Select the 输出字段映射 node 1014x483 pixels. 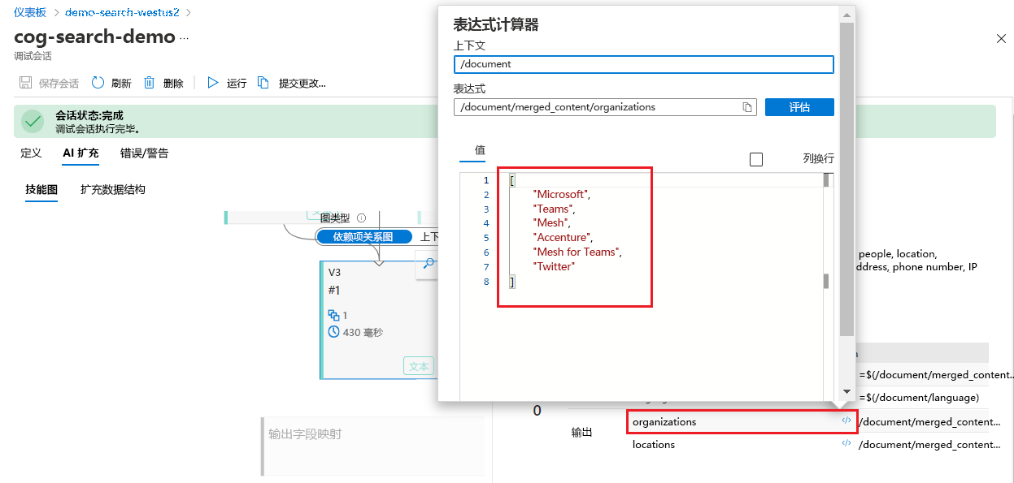click(x=373, y=446)
